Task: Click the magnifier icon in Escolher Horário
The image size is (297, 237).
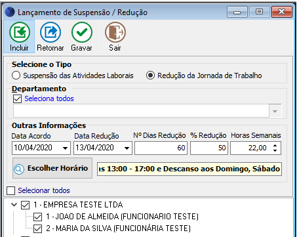Action: [x=19, y=169]
